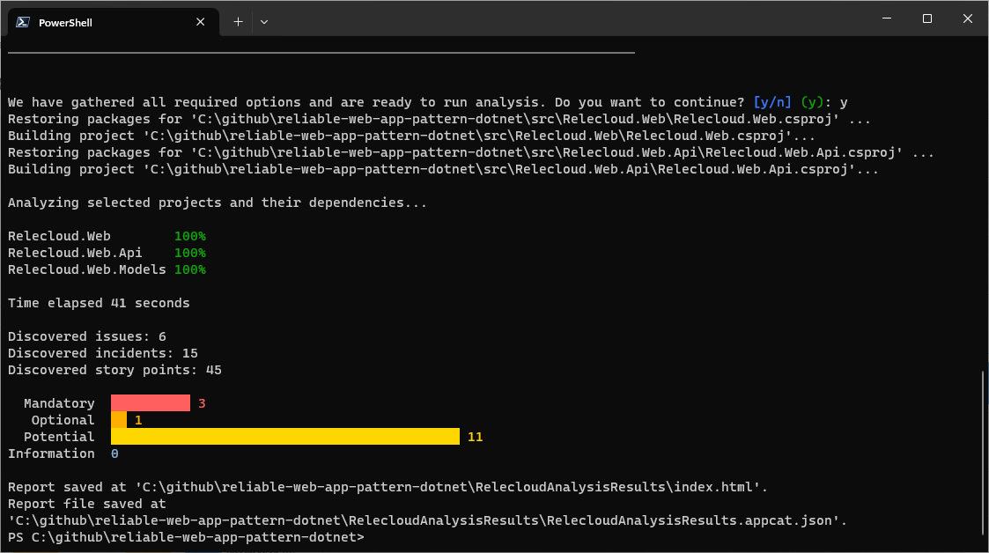Click the Relecloud.Web.Models 100% progress text
Screen dimensions: 989x553
(189, 269)
